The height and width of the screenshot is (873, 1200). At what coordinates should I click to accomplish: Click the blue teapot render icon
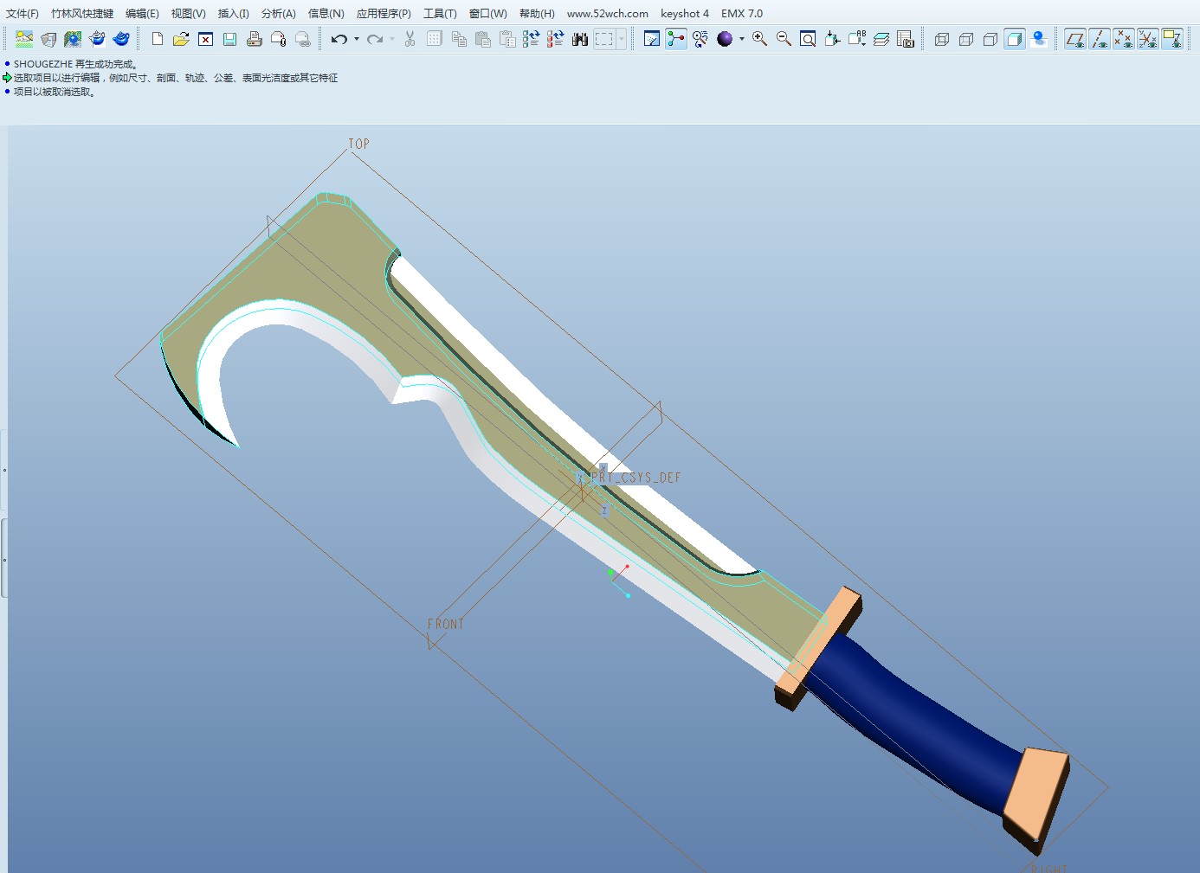pyautogui.click(x=121, y=39)
